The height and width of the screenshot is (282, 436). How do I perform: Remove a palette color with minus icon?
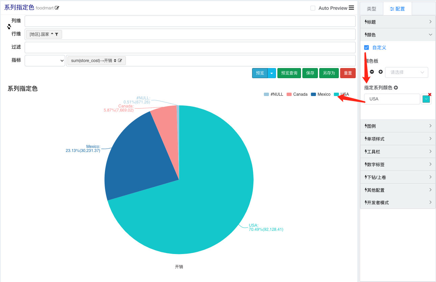click(372, 72)
